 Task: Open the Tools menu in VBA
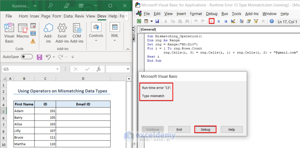(236, 14)
